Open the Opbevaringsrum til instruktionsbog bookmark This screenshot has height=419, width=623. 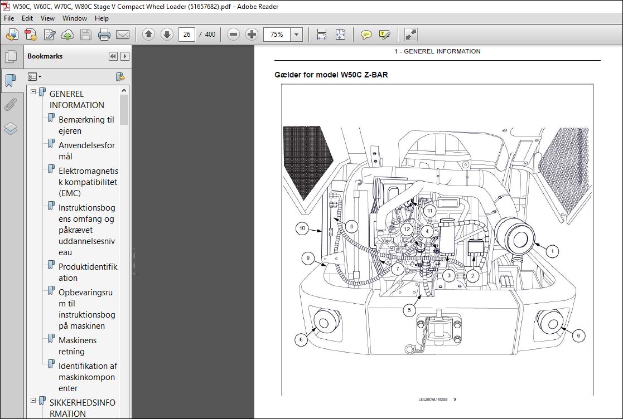coord(86,309)
